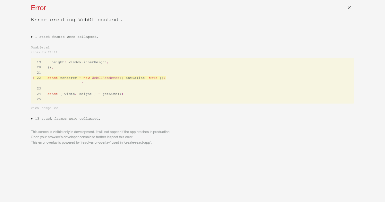Click the red "Error" heading

[38, 8]
